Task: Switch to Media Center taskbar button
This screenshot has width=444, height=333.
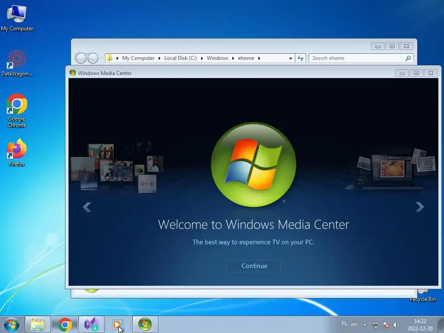Action: [145, 324]
